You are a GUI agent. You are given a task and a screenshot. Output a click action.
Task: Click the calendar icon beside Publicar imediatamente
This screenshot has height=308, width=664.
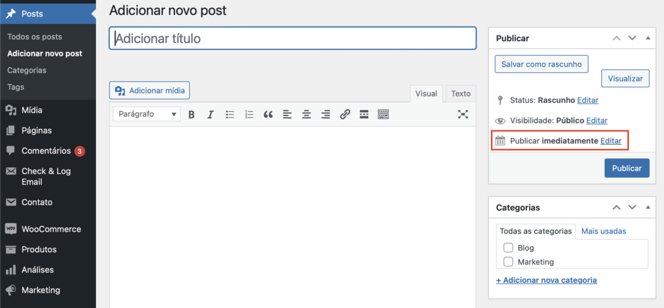coord(501,141)
